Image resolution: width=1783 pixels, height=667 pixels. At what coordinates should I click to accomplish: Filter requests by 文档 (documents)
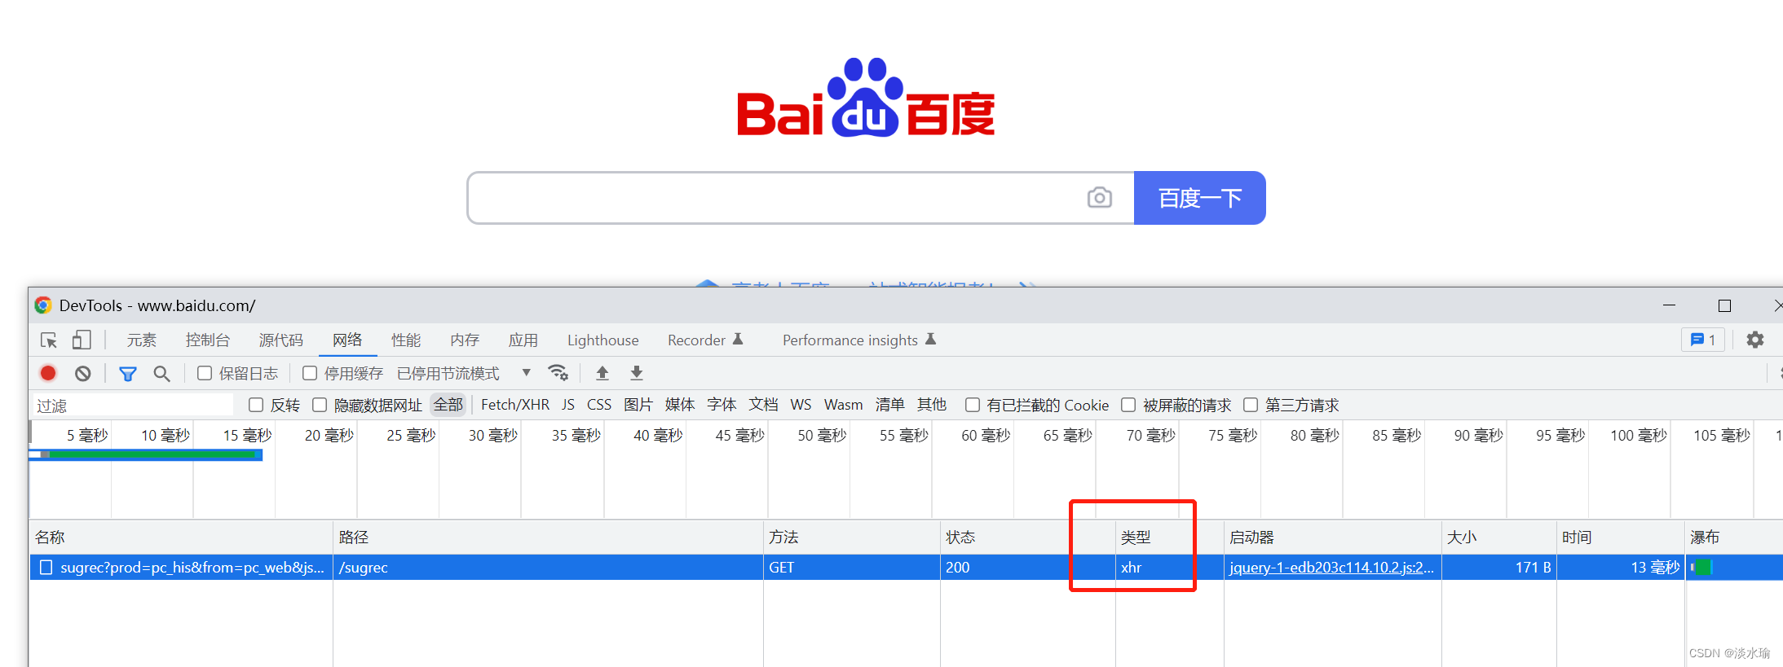(764, 405)
